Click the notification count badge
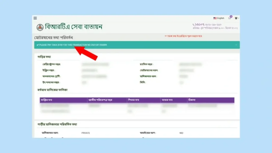 [231, 16]
